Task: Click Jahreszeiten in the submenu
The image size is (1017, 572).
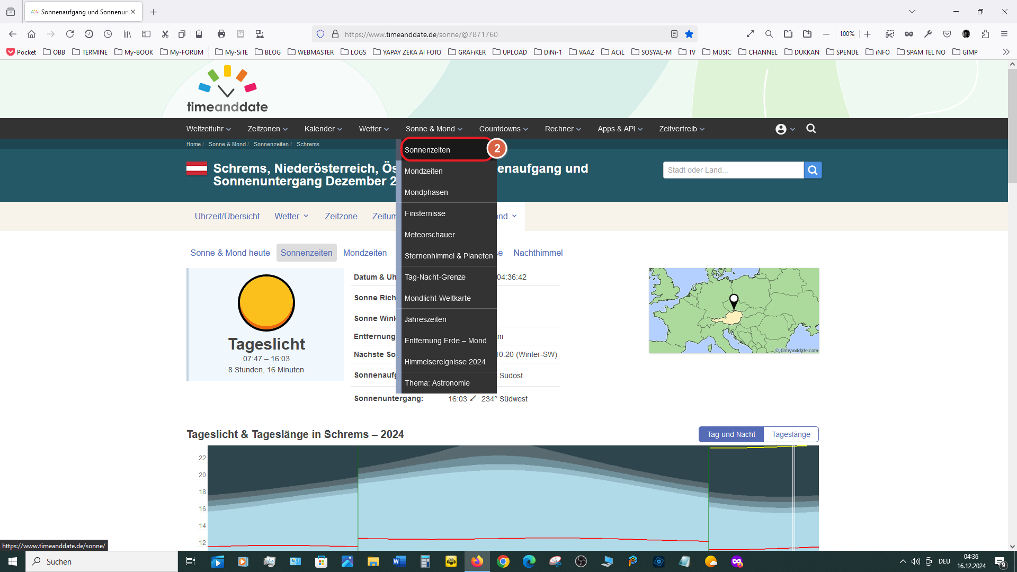Action: 425,319
